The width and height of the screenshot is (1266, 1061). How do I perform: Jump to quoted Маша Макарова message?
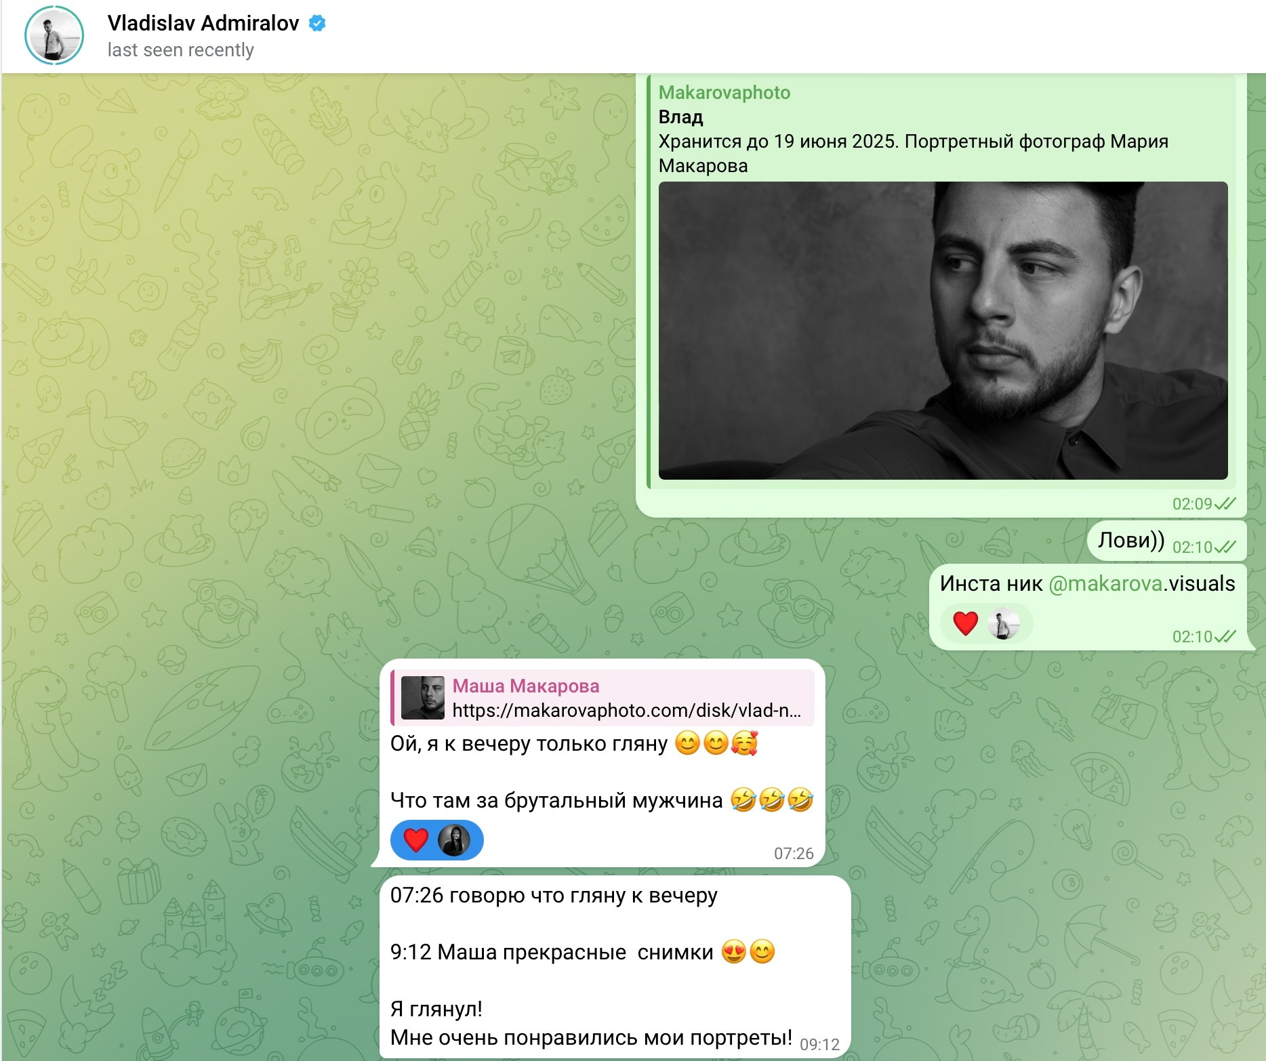603,698
